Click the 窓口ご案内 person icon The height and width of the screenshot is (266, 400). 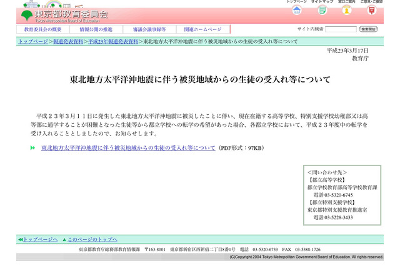346,10
